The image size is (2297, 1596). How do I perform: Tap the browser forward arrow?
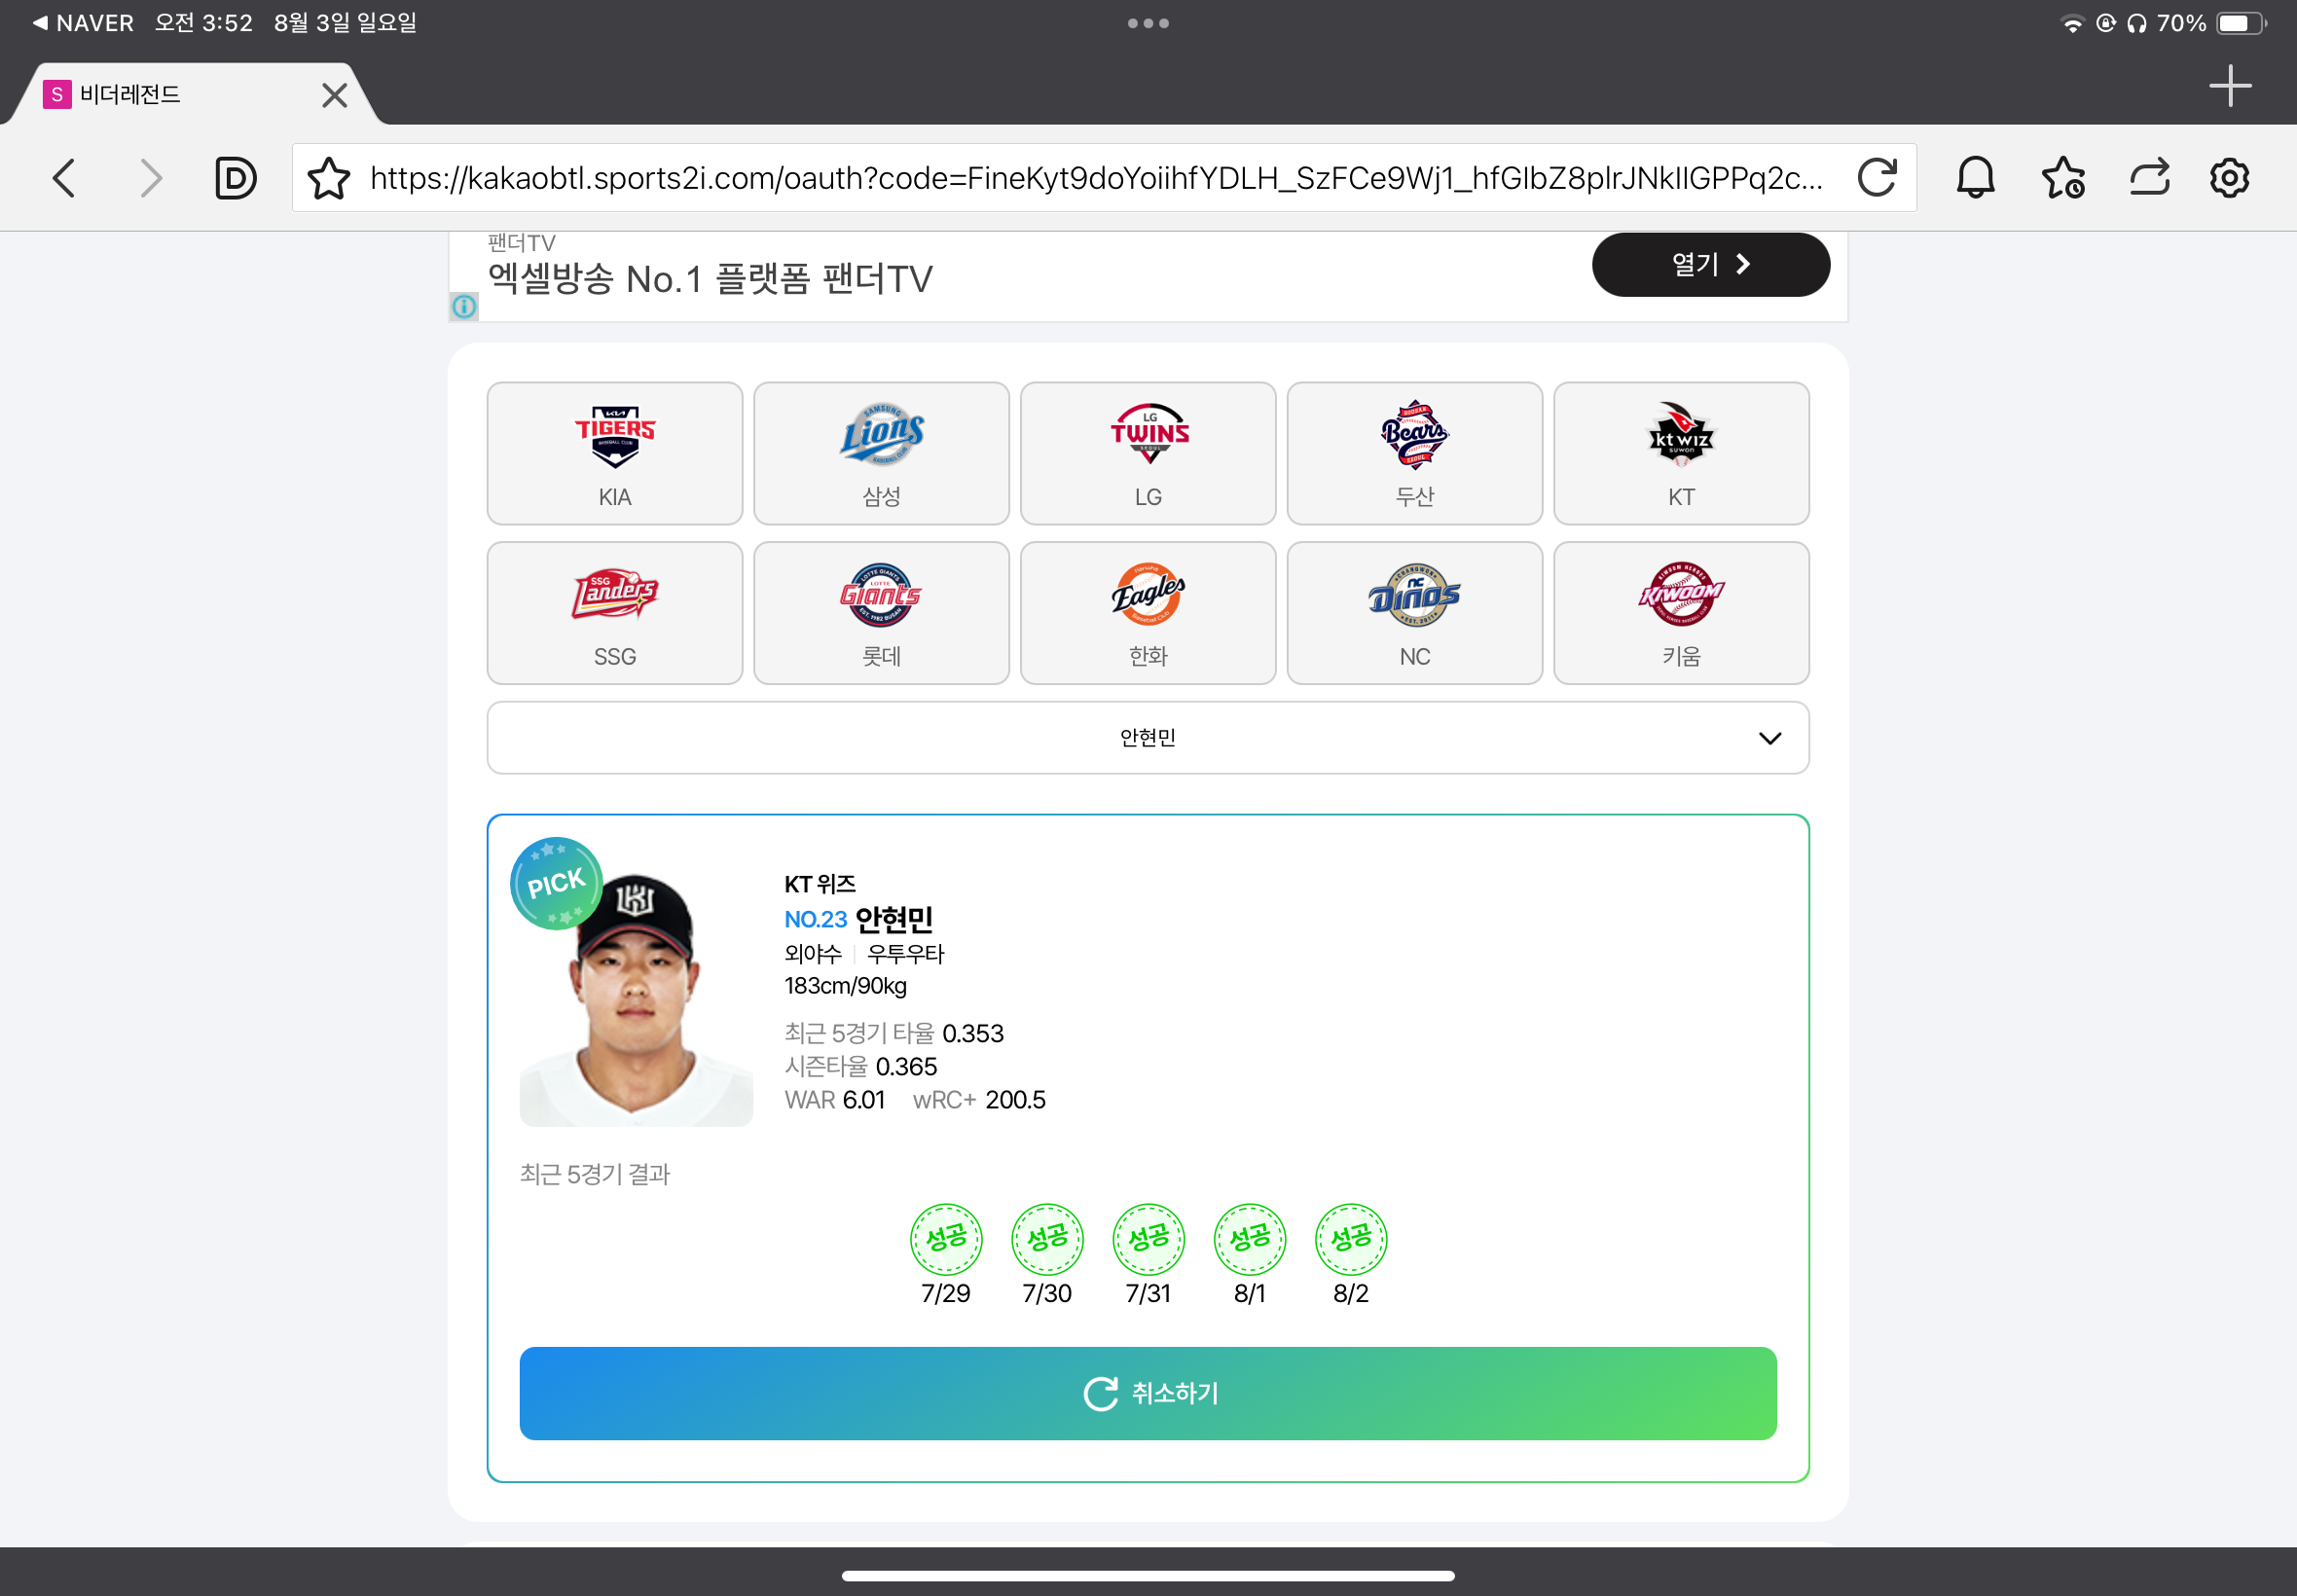pos(150,178)
